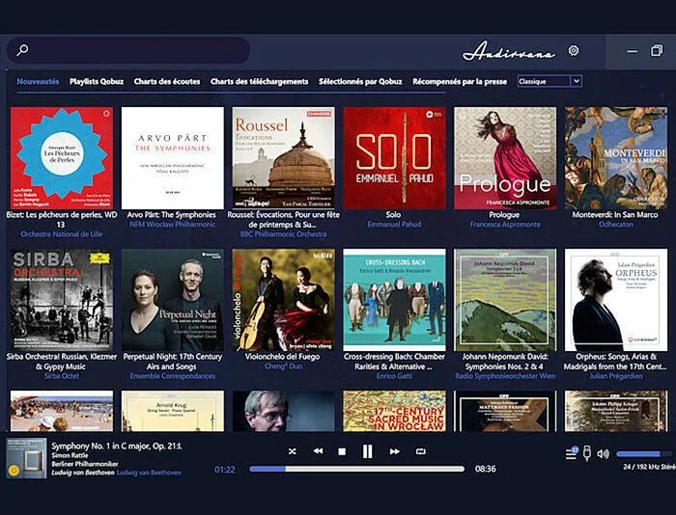Open artist Orchestre National de Lille
This screenshot has height=515, width=676.
pos(62,234)
